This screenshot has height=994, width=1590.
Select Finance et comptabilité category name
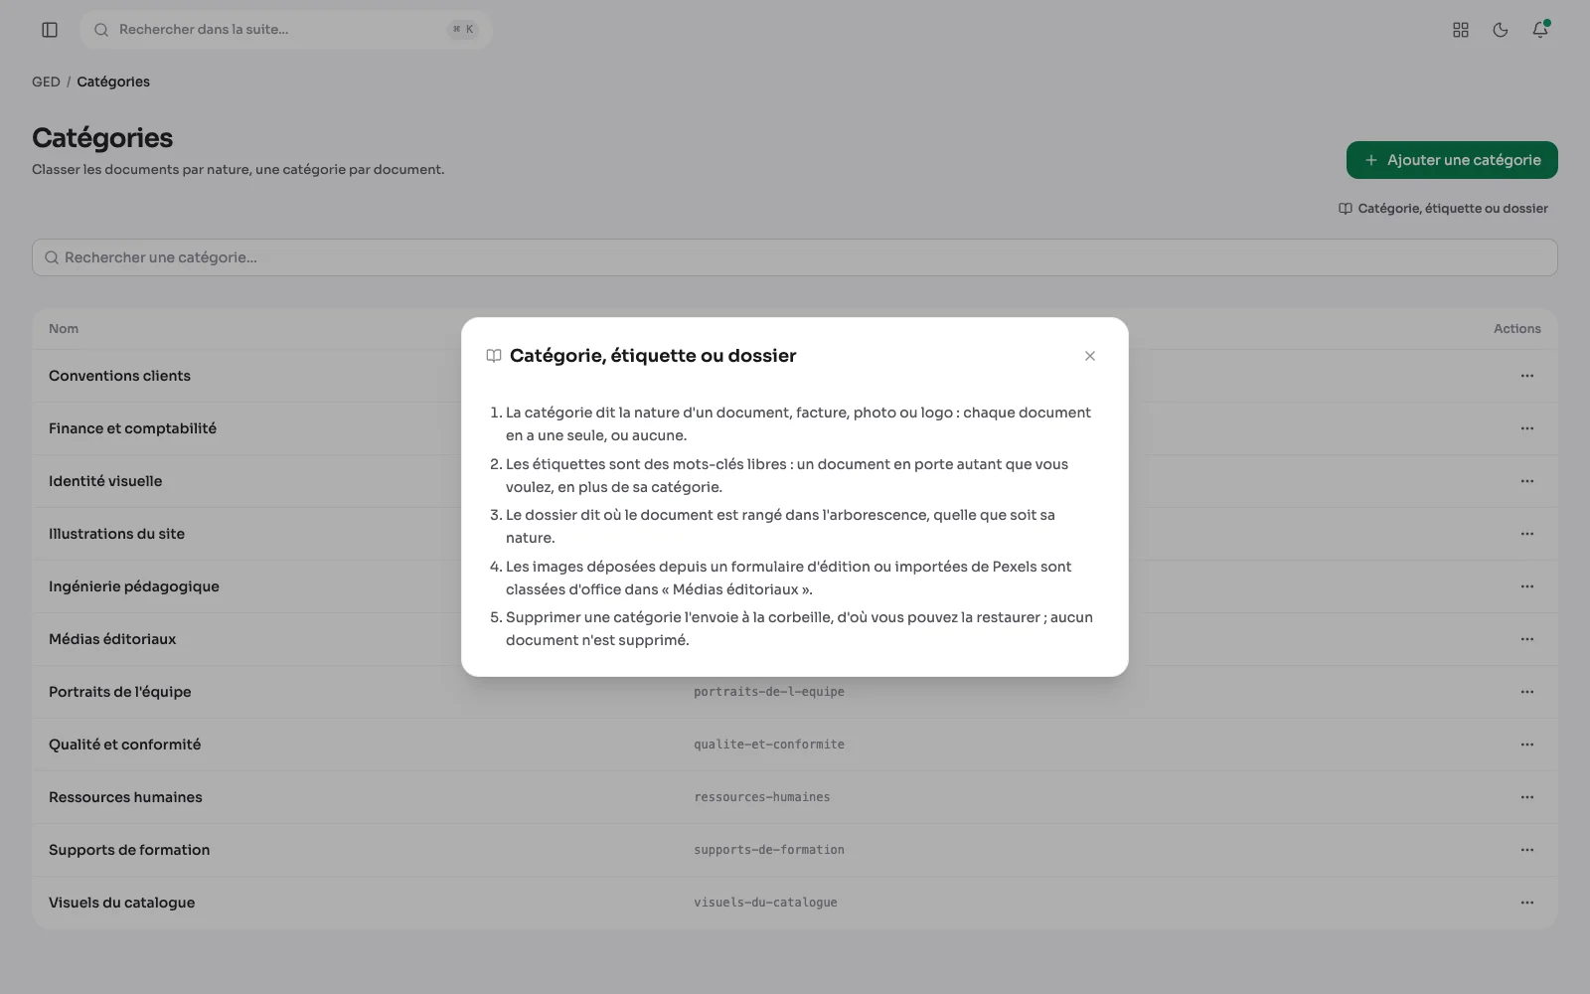coord(132,428)
